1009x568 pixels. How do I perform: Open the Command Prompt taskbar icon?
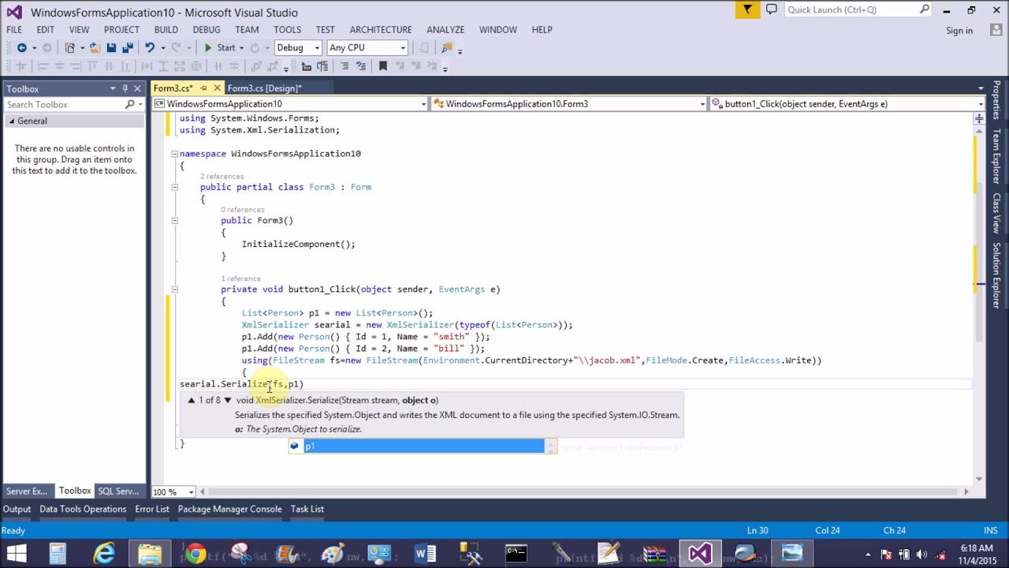(516, 554)
